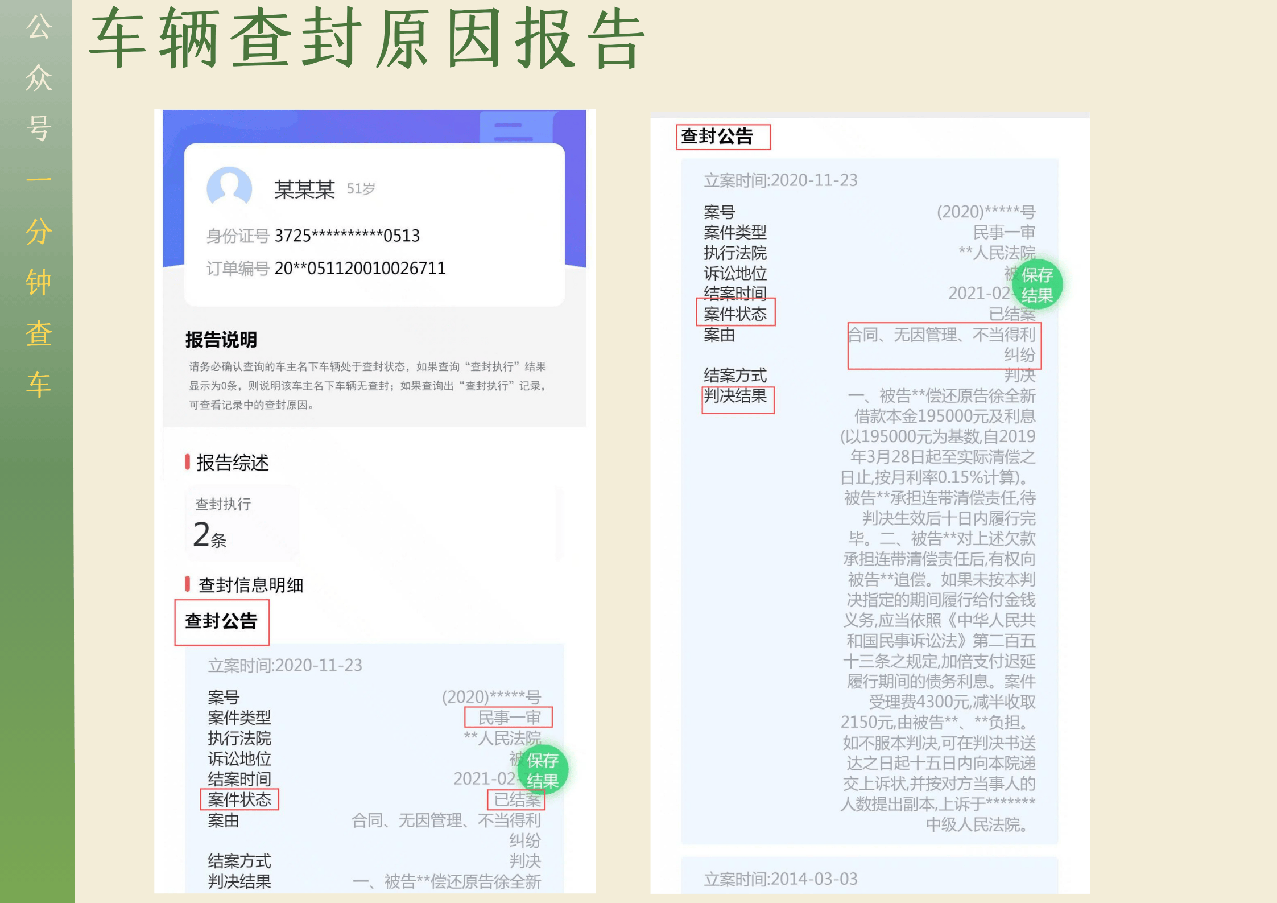The height and width of the screenshot is (903, 1277).
Task: Select the 民事一审 value in left screenshot
Action: 509,718
